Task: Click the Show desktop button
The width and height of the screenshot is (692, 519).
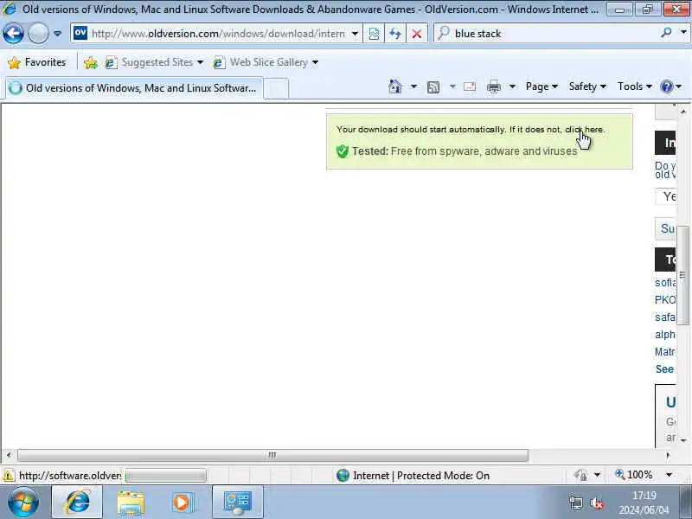Action: click(x=685, y=503)
